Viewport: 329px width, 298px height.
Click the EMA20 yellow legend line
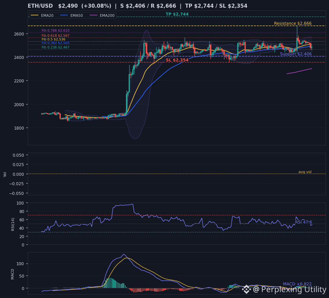click(35, 15)
